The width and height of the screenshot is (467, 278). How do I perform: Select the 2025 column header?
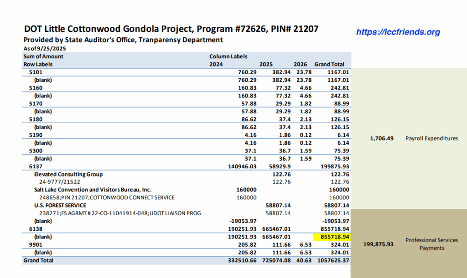(x=266, y=65)
